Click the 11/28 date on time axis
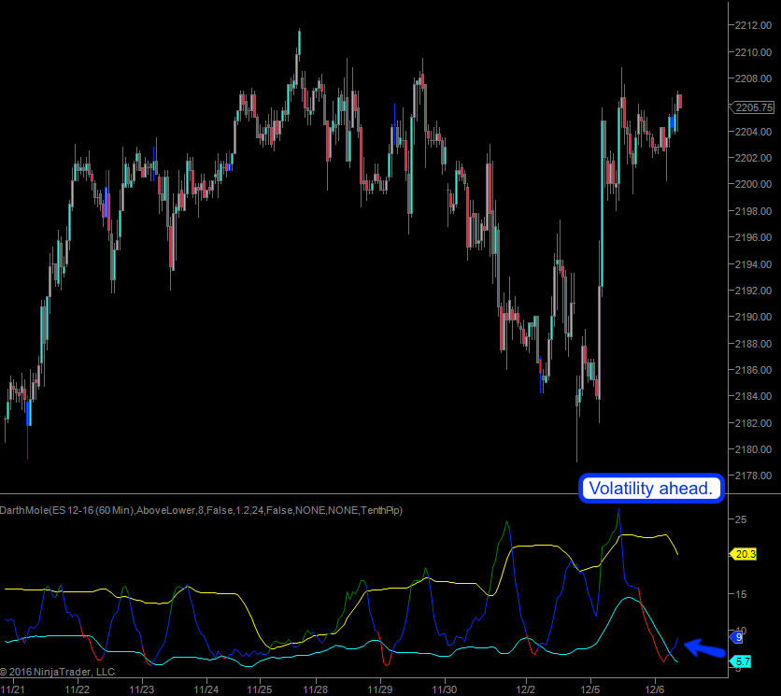The width and height of the screenshot is (781, 696). tap(315, 690)
